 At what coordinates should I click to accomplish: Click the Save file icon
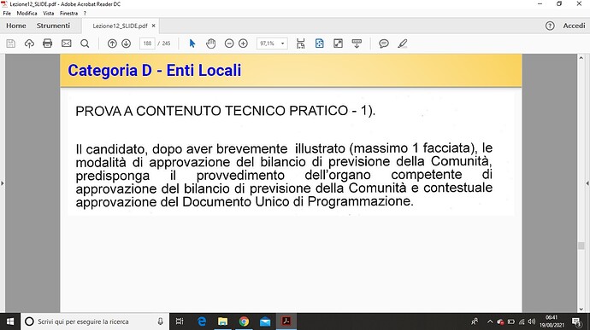(11, 43)
